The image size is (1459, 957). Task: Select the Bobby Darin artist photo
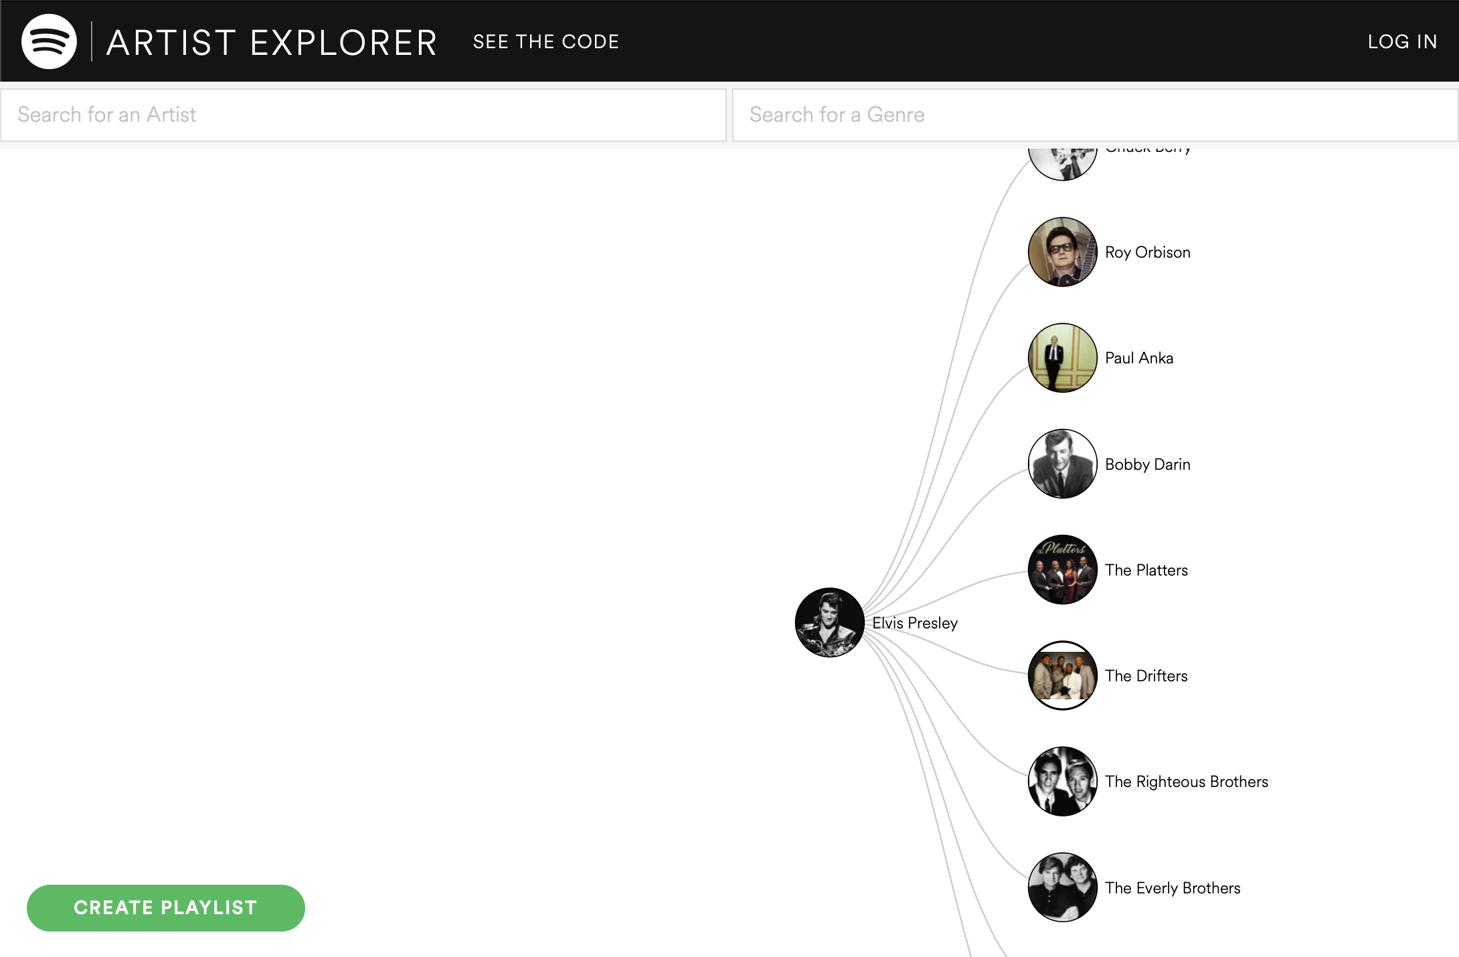click(x=1062, y=464)
